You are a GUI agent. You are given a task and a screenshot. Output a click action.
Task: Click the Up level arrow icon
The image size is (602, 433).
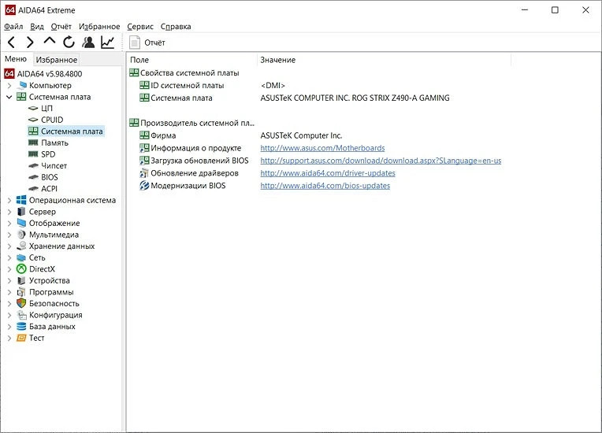(x=50, y=43)
